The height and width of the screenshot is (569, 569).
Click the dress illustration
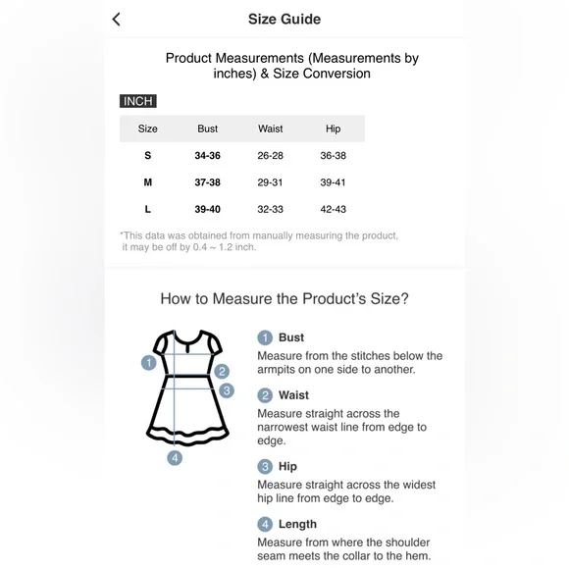(x=187, y=388)
